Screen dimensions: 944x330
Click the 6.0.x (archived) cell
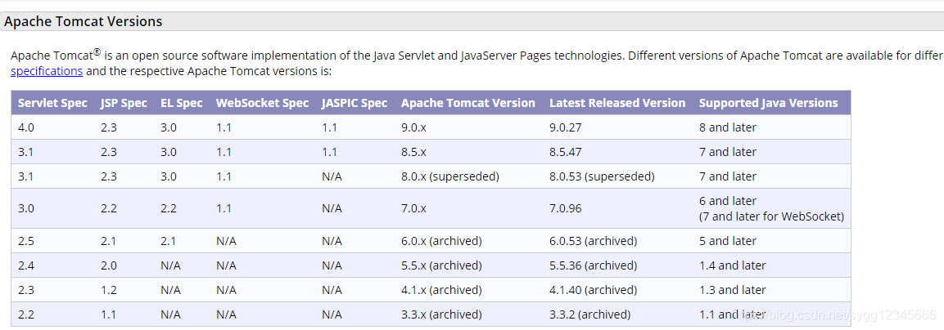(441, 241)
